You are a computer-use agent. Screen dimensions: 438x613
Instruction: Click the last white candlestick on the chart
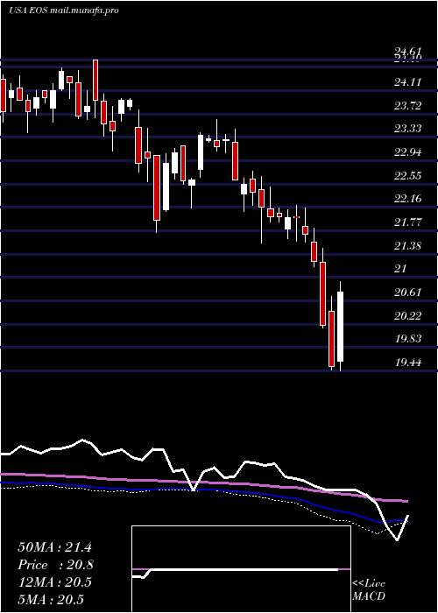point(340,327)
